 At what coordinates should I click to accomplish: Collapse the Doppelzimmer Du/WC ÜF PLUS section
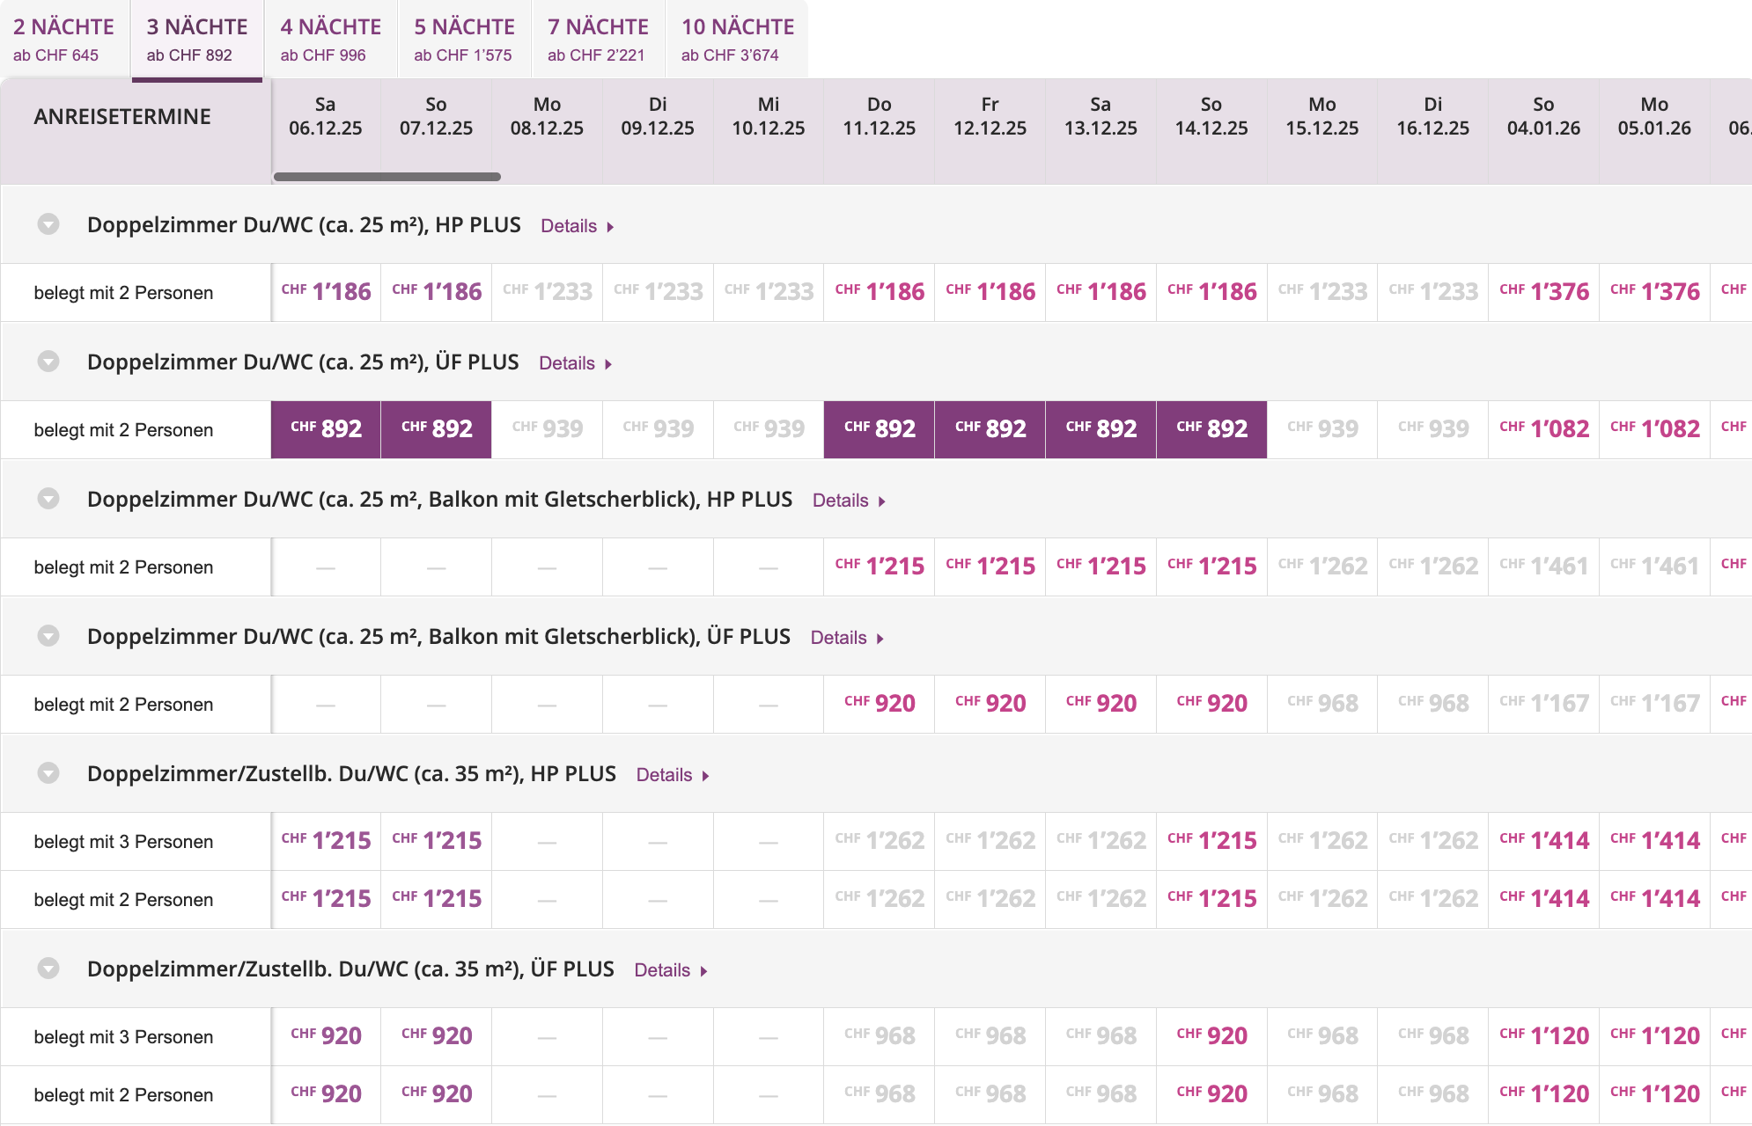point(48,362)
